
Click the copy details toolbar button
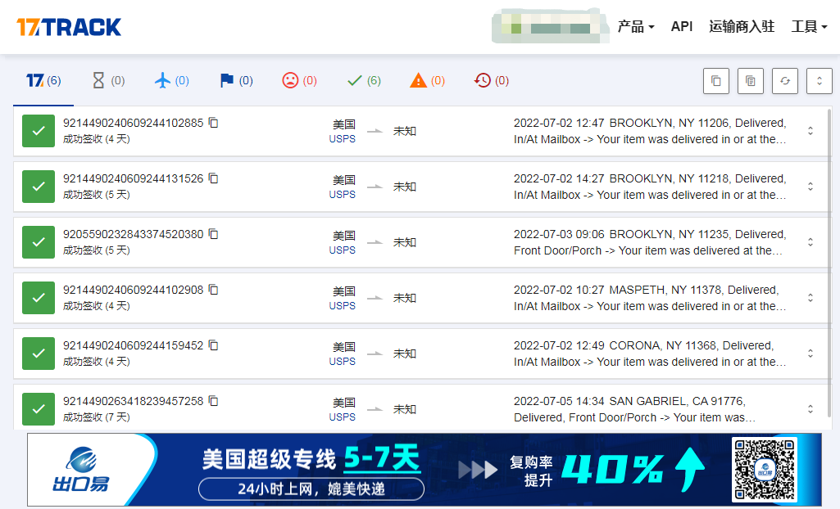tap(751, 81)
